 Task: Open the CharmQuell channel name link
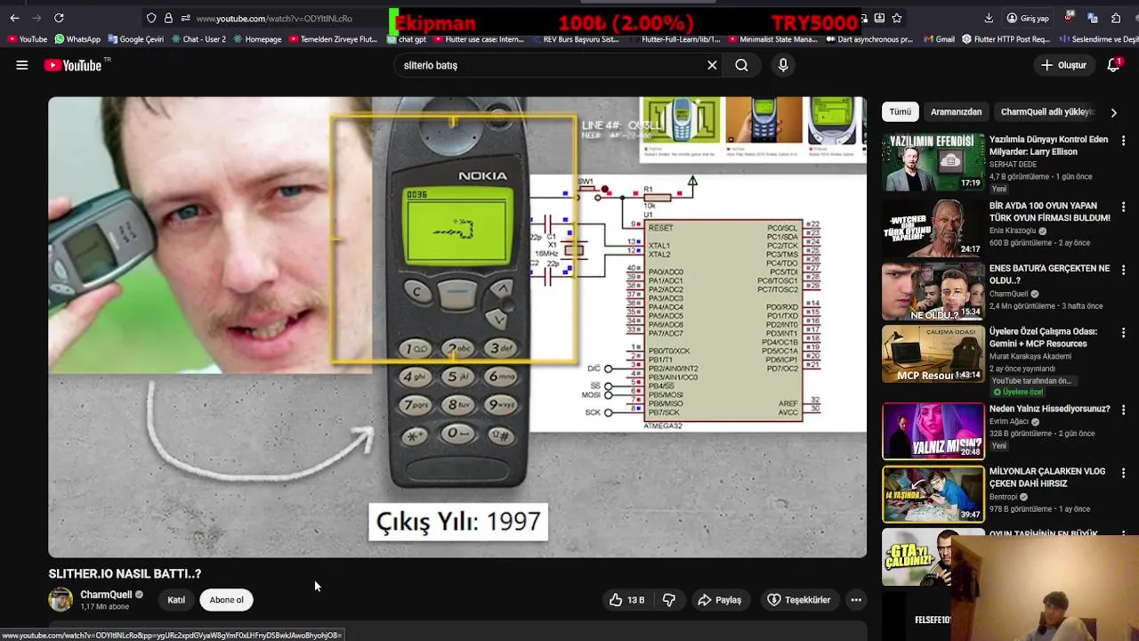[x=106, y=595]
